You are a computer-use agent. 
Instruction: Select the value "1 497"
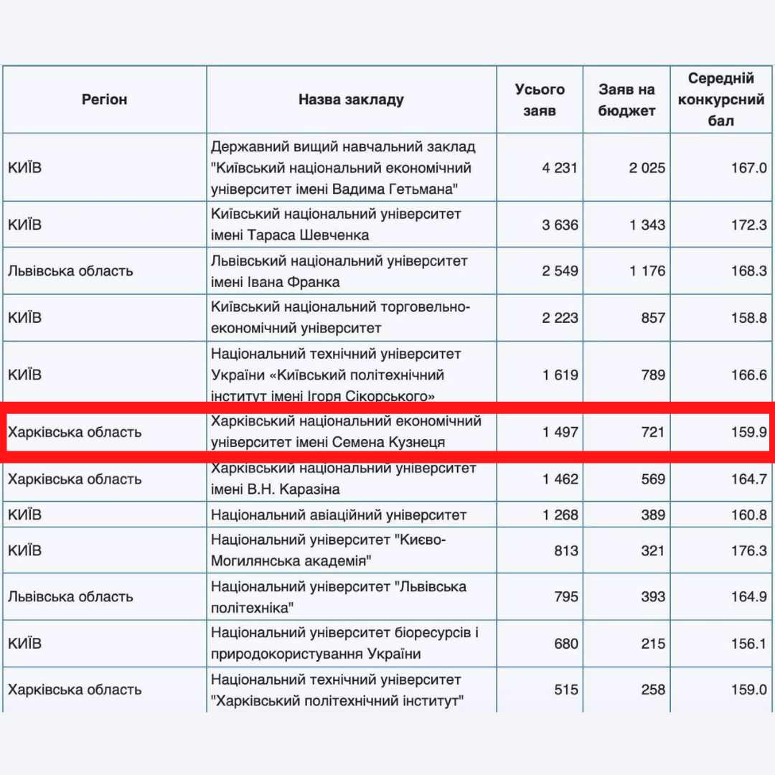coord(560,432)
